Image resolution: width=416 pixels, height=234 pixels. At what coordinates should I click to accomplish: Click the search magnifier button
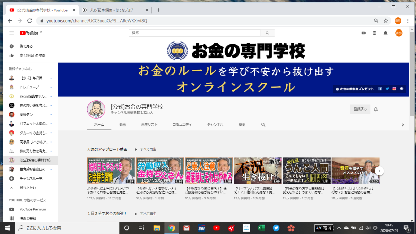[x=267, y=33]
